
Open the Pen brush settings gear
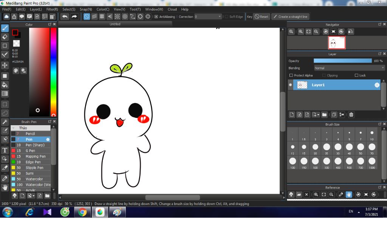click(48, 139)
